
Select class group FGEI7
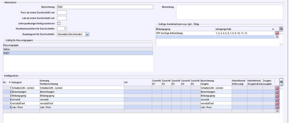click(77, 53)
